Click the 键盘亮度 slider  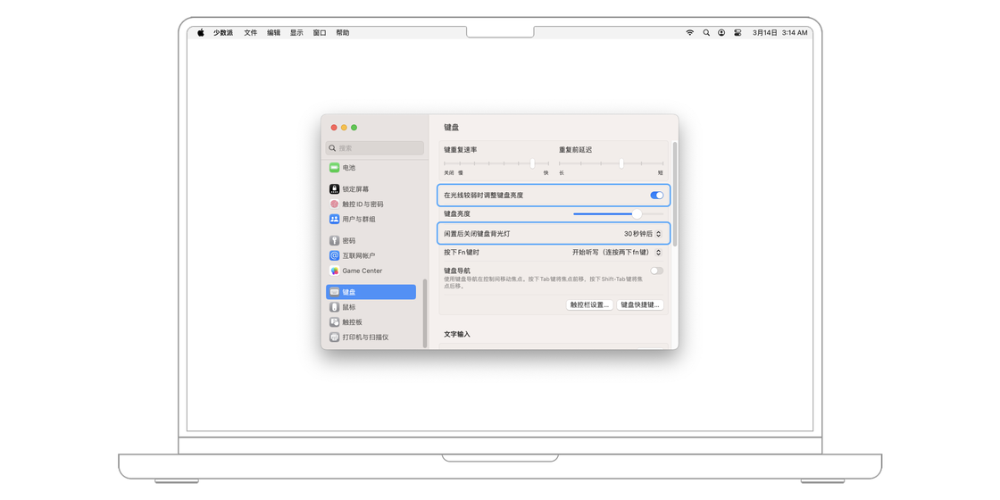pyautogui.click(x=618, y=213)
